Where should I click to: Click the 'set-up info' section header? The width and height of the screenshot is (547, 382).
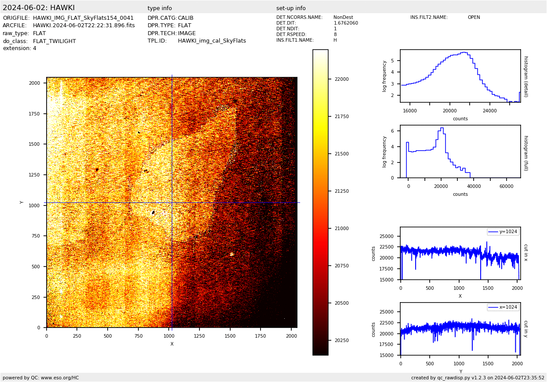tap(291, 8)
